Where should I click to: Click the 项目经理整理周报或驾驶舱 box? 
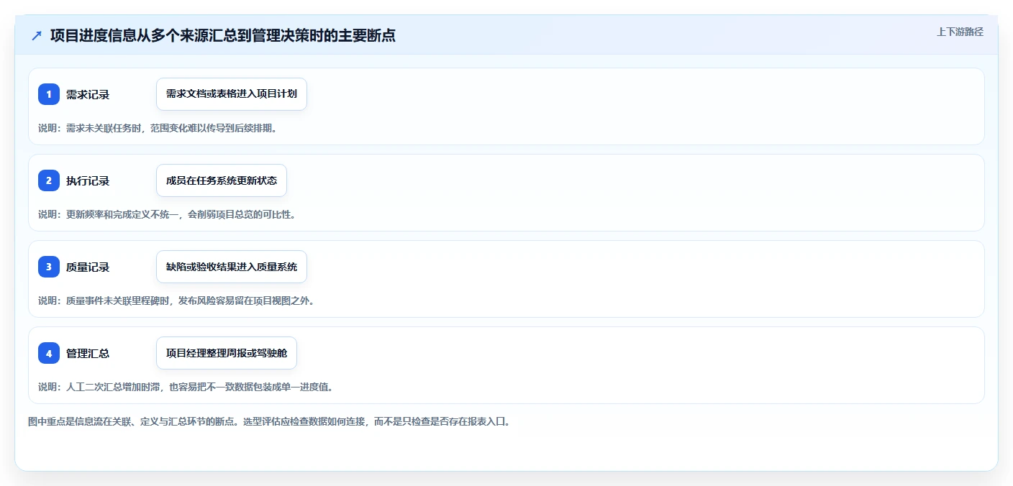pyautogui.click(x=227, y=353)
